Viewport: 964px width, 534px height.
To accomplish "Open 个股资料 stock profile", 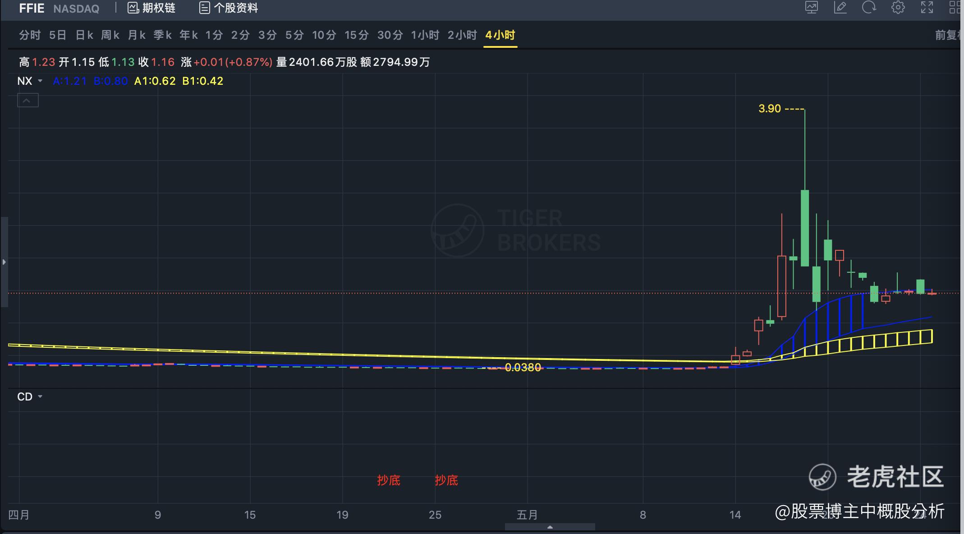I will click(229, 8).
